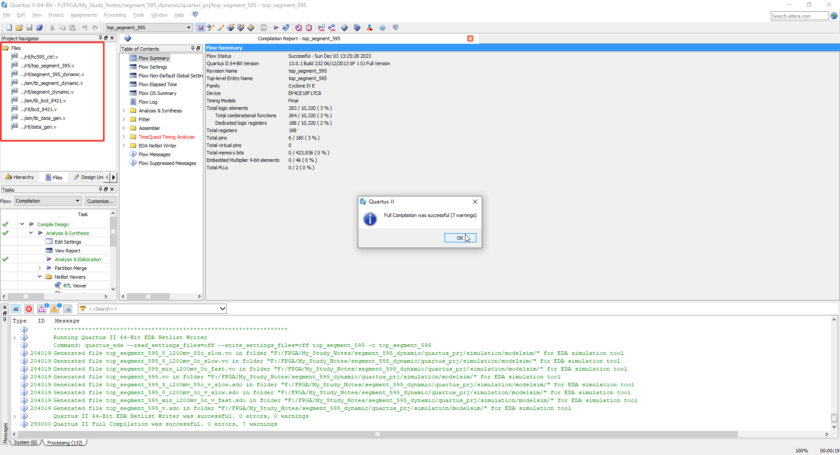Toggle the flagged messages filter button

click(x=67, y=309)
